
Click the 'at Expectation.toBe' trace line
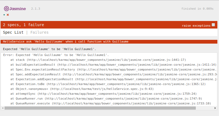pos(108,84)
